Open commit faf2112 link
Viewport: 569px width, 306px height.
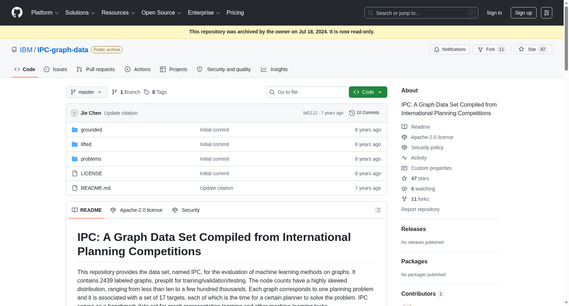pyautogui.click(x=310, y=113)
